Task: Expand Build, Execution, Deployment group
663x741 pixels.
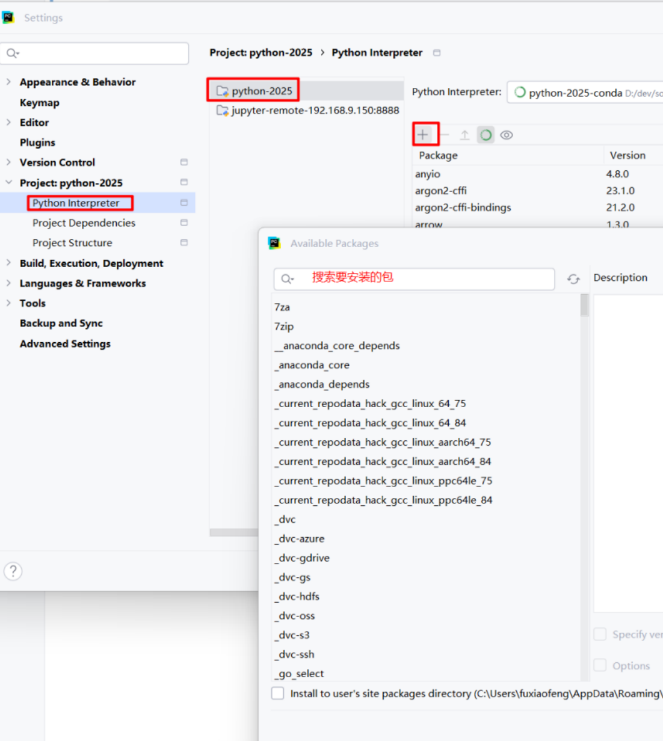Action: coord(8,263)
